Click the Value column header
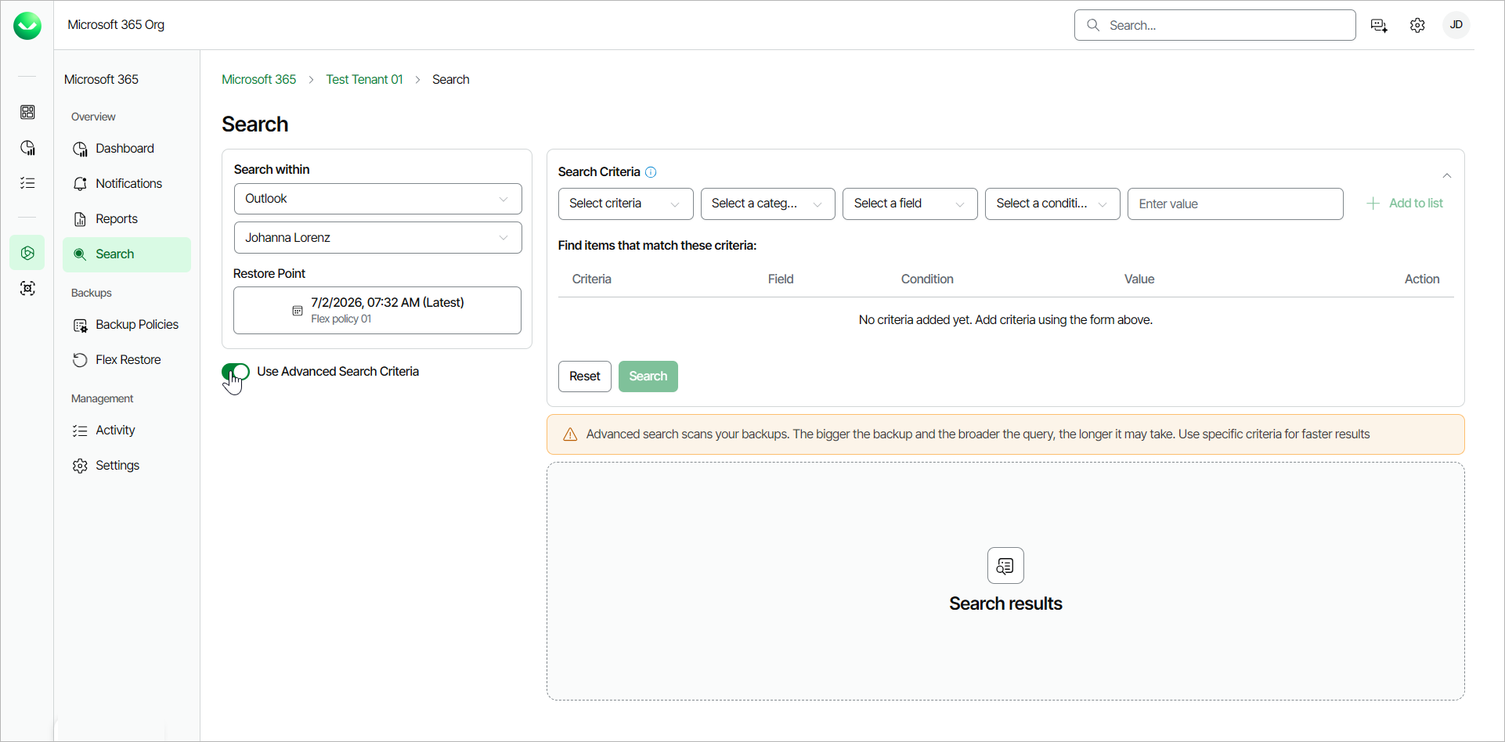 click(1139, 279)
